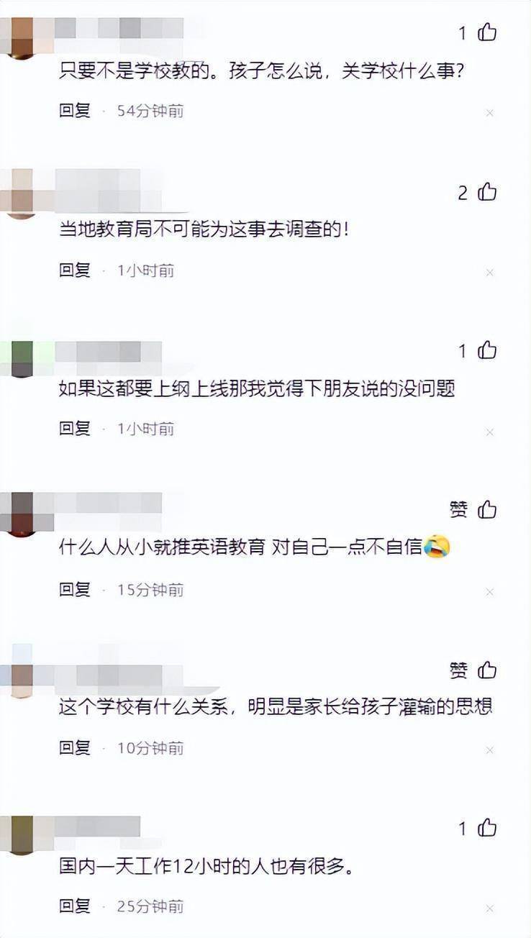Reply to the 上纲上线 comment
This screenshot has width=531, height=938.
pyautogui.click(x=75, y=429)
